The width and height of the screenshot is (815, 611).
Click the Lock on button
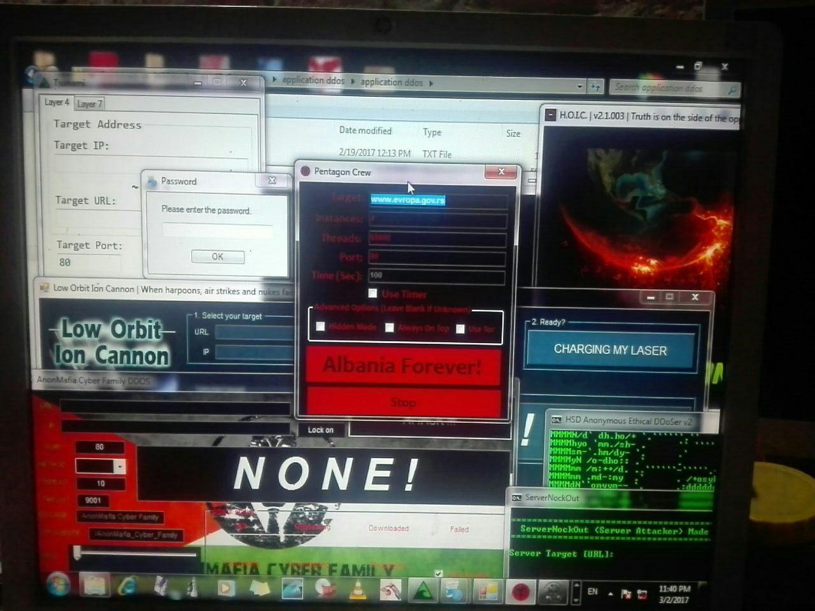pyautogui.click(x=321, y=430)
